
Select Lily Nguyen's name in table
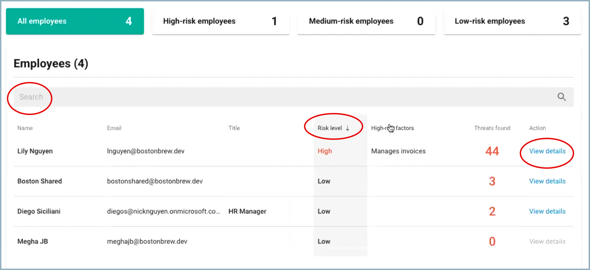(x=35, y=151)
